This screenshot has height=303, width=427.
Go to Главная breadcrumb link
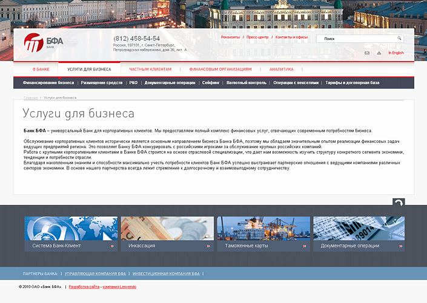(x=30, y=97)
